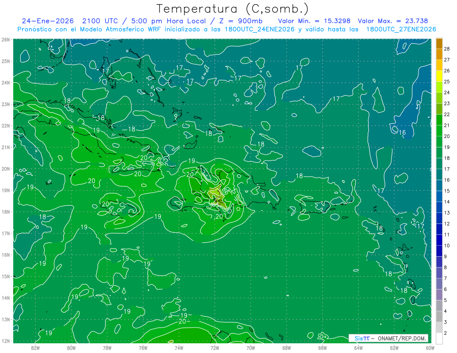Select the dark brown top band of color scale
The height and width of the screenshot is (353, 457).
pos(439,43)
